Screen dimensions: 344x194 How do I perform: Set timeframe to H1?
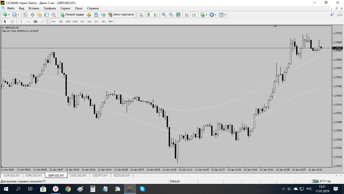[x=82, y=21]
